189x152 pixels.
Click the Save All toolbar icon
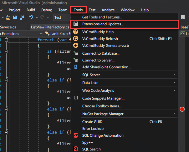[23, 18]
